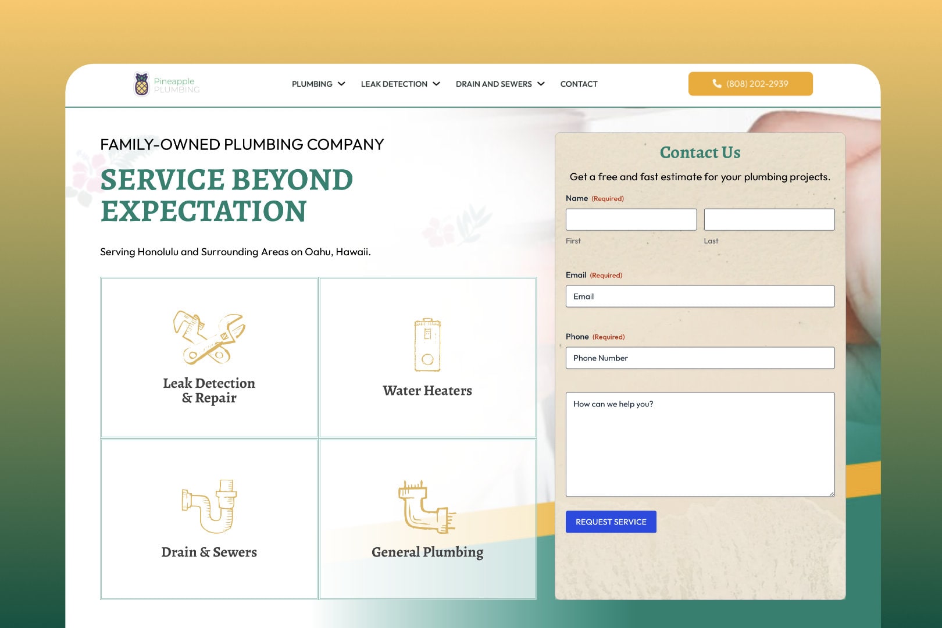Open the LEAK DETECTION nav menu item
This screenshot has width=942, height=628.
[394, 84]
